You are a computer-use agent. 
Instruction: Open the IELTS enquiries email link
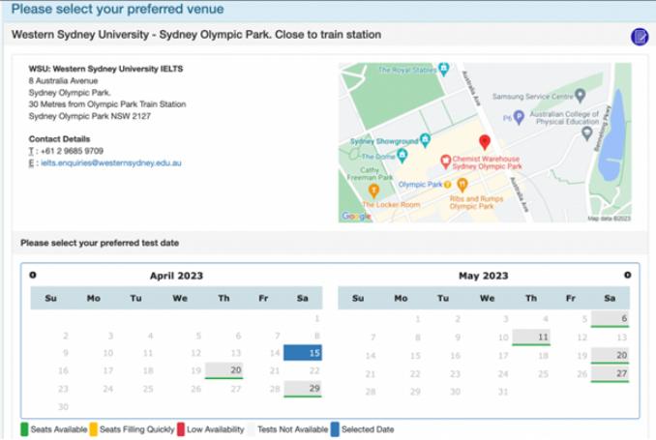pos(111,162)
